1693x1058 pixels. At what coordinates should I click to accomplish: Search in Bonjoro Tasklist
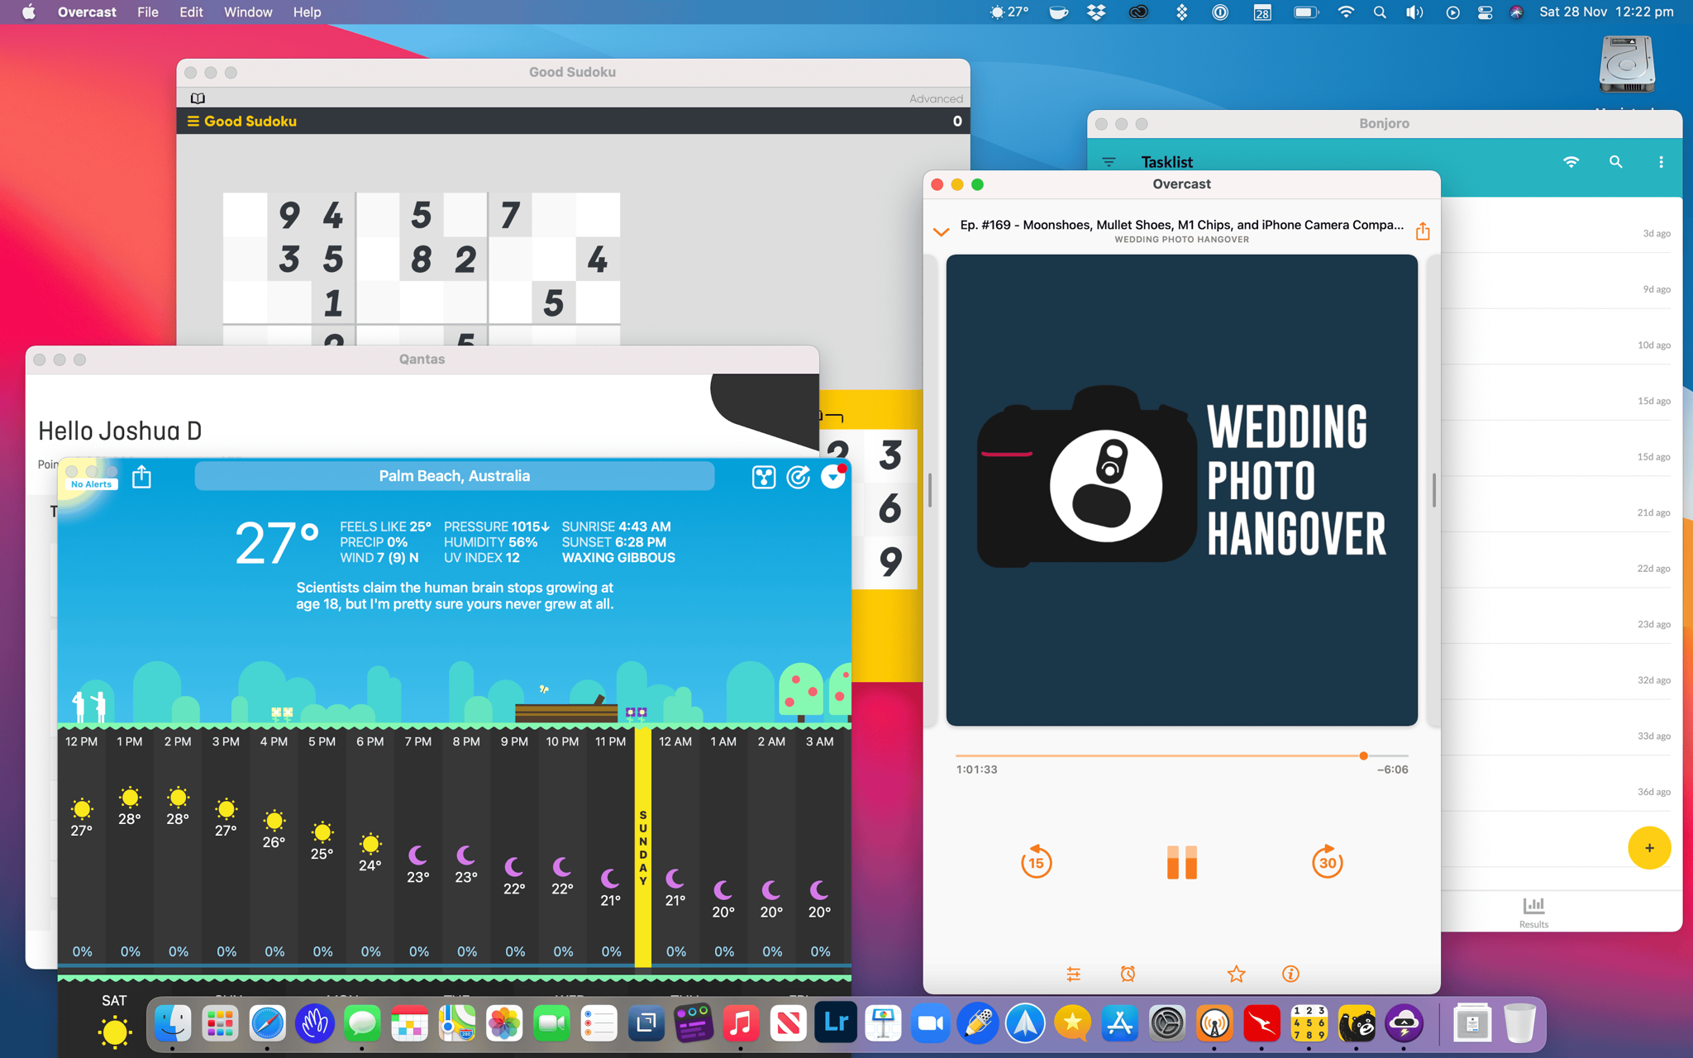click(1615, 162)
